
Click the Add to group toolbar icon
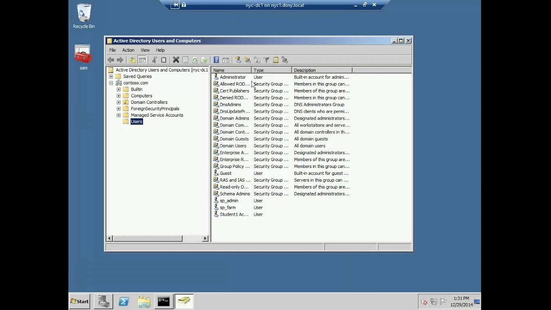click(x=285, y=60)
